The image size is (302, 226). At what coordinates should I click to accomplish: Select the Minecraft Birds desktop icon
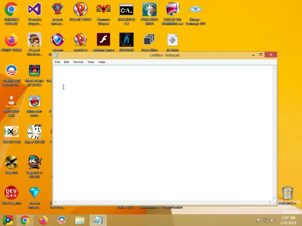point(34,106)
